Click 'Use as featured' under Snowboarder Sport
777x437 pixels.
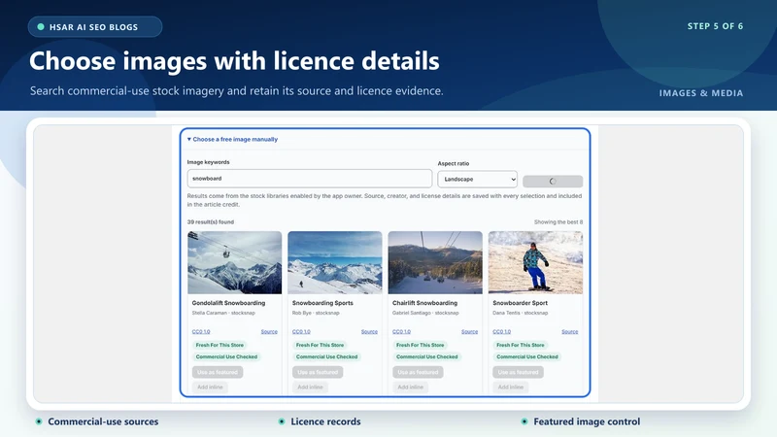(x=518, y=372)
